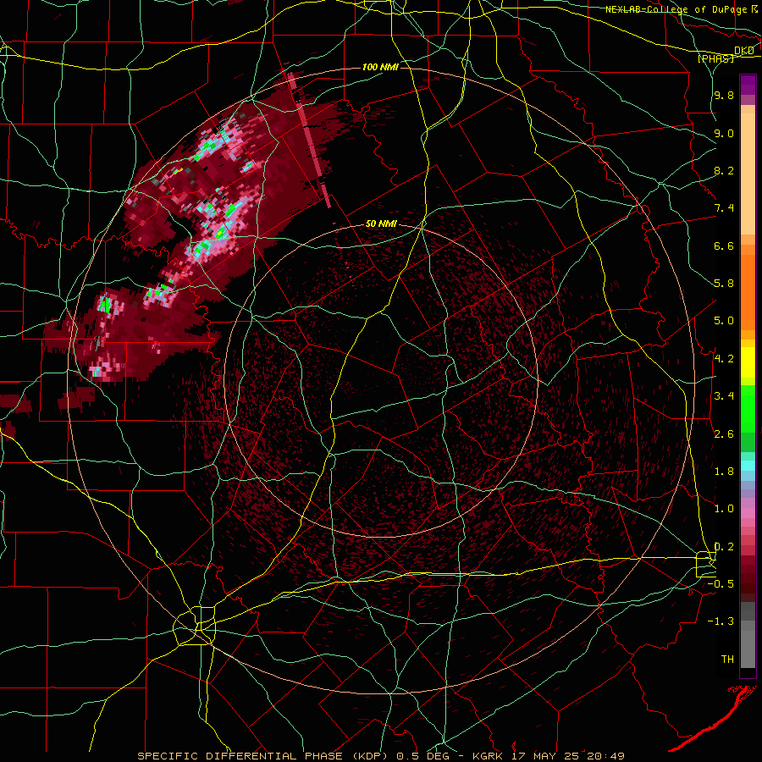
Task: Click the 0.2 scale label
Action: (724, 547)
